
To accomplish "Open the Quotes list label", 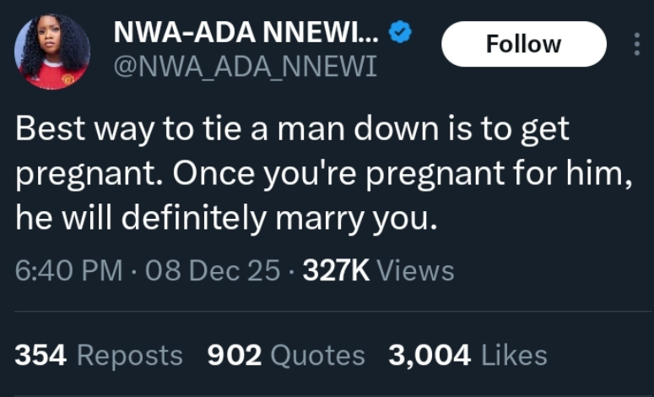I will coord(317,356).
